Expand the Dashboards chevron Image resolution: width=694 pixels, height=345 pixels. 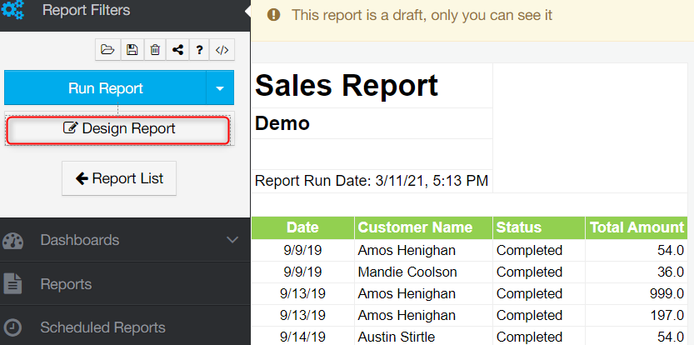tap(232, 240)
